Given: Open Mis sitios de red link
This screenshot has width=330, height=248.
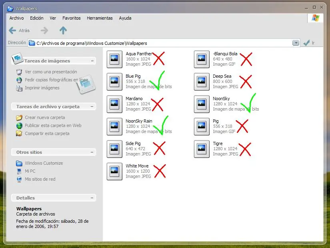Looking at the screenshot, I should pyautogui.click(x=40, y=179).
